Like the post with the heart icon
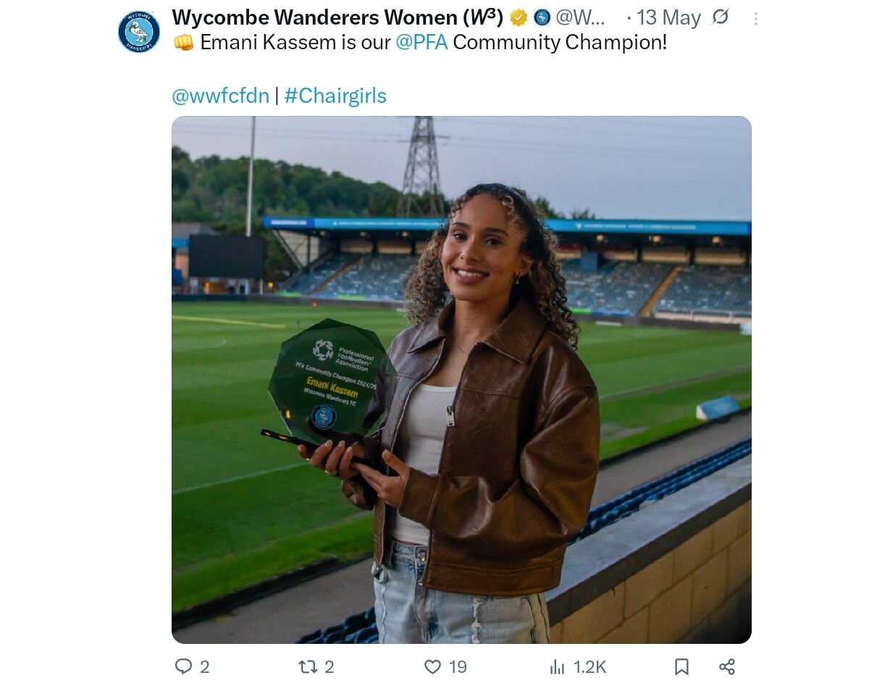This screenshot has height=683, width=869. point(432,666)
